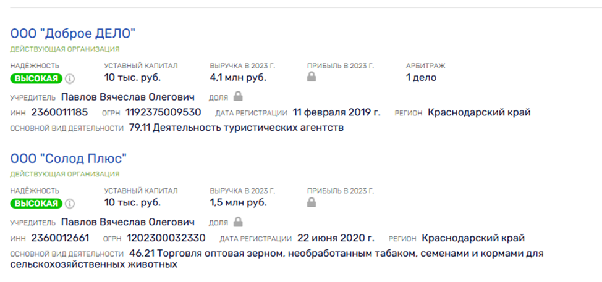The width and height of the screenshot is (602, 282).
Task: Click capital value 10 тыс. руб. of Доброе ДЕЛО
Action: [132, 77]
